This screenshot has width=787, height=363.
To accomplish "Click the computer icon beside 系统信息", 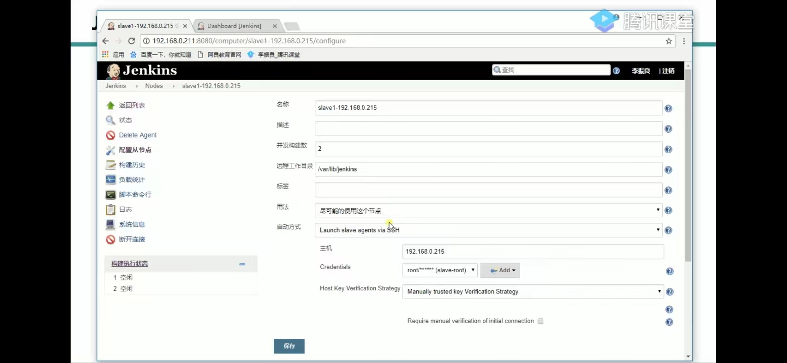I will (110, 224).
